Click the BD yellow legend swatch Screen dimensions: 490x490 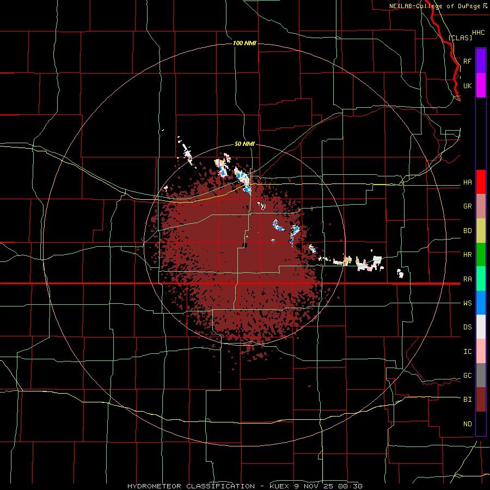pyautogui.click(x=481, y=230)
